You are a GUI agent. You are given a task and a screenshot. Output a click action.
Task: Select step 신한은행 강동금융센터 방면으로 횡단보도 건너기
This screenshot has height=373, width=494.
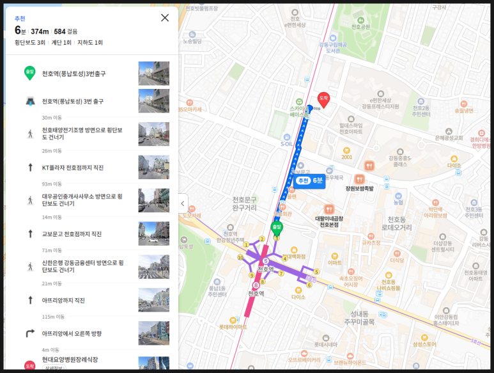tap(83, 266)
